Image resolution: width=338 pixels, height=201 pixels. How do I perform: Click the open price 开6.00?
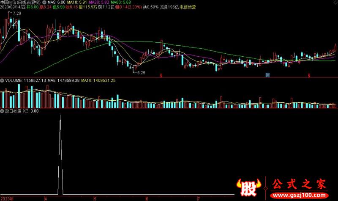pyautogui.click(x=33, y=7)
